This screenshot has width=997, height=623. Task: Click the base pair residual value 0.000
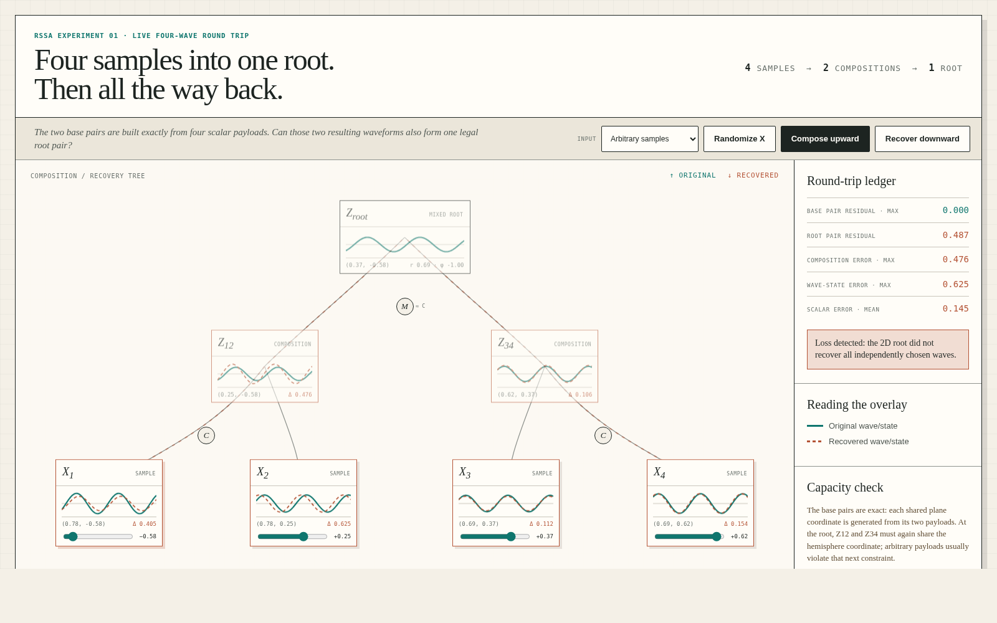coord(955,211)
